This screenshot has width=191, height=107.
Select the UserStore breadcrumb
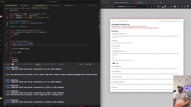pyautogui.click(x=26, y=8)
